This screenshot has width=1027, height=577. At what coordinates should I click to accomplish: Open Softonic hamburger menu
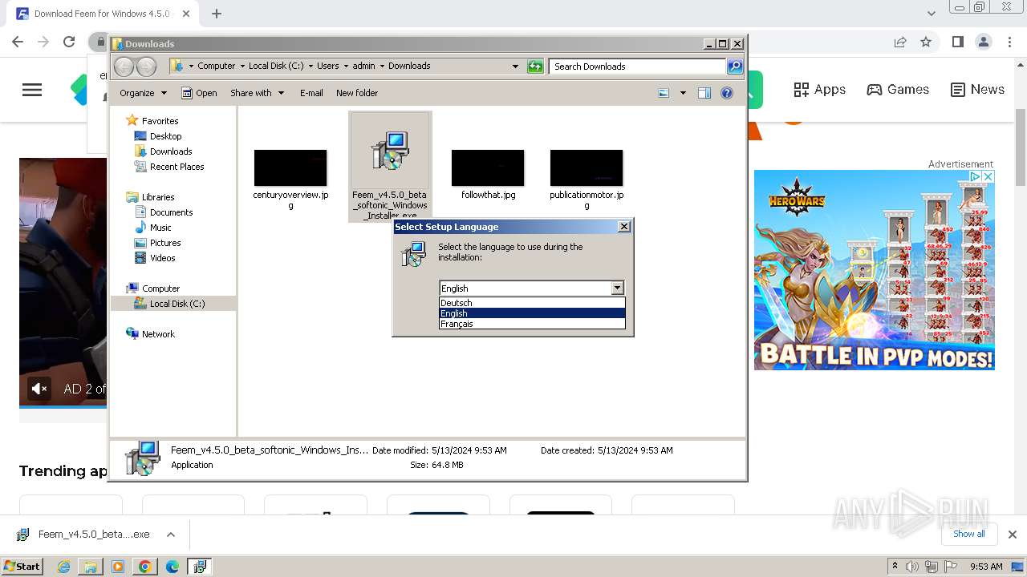pos(32,90)
